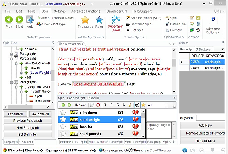Click the green Next arrow button
The height and width of the screenshot is (154, 228).
pyautogui.click(x=19, y=19)
